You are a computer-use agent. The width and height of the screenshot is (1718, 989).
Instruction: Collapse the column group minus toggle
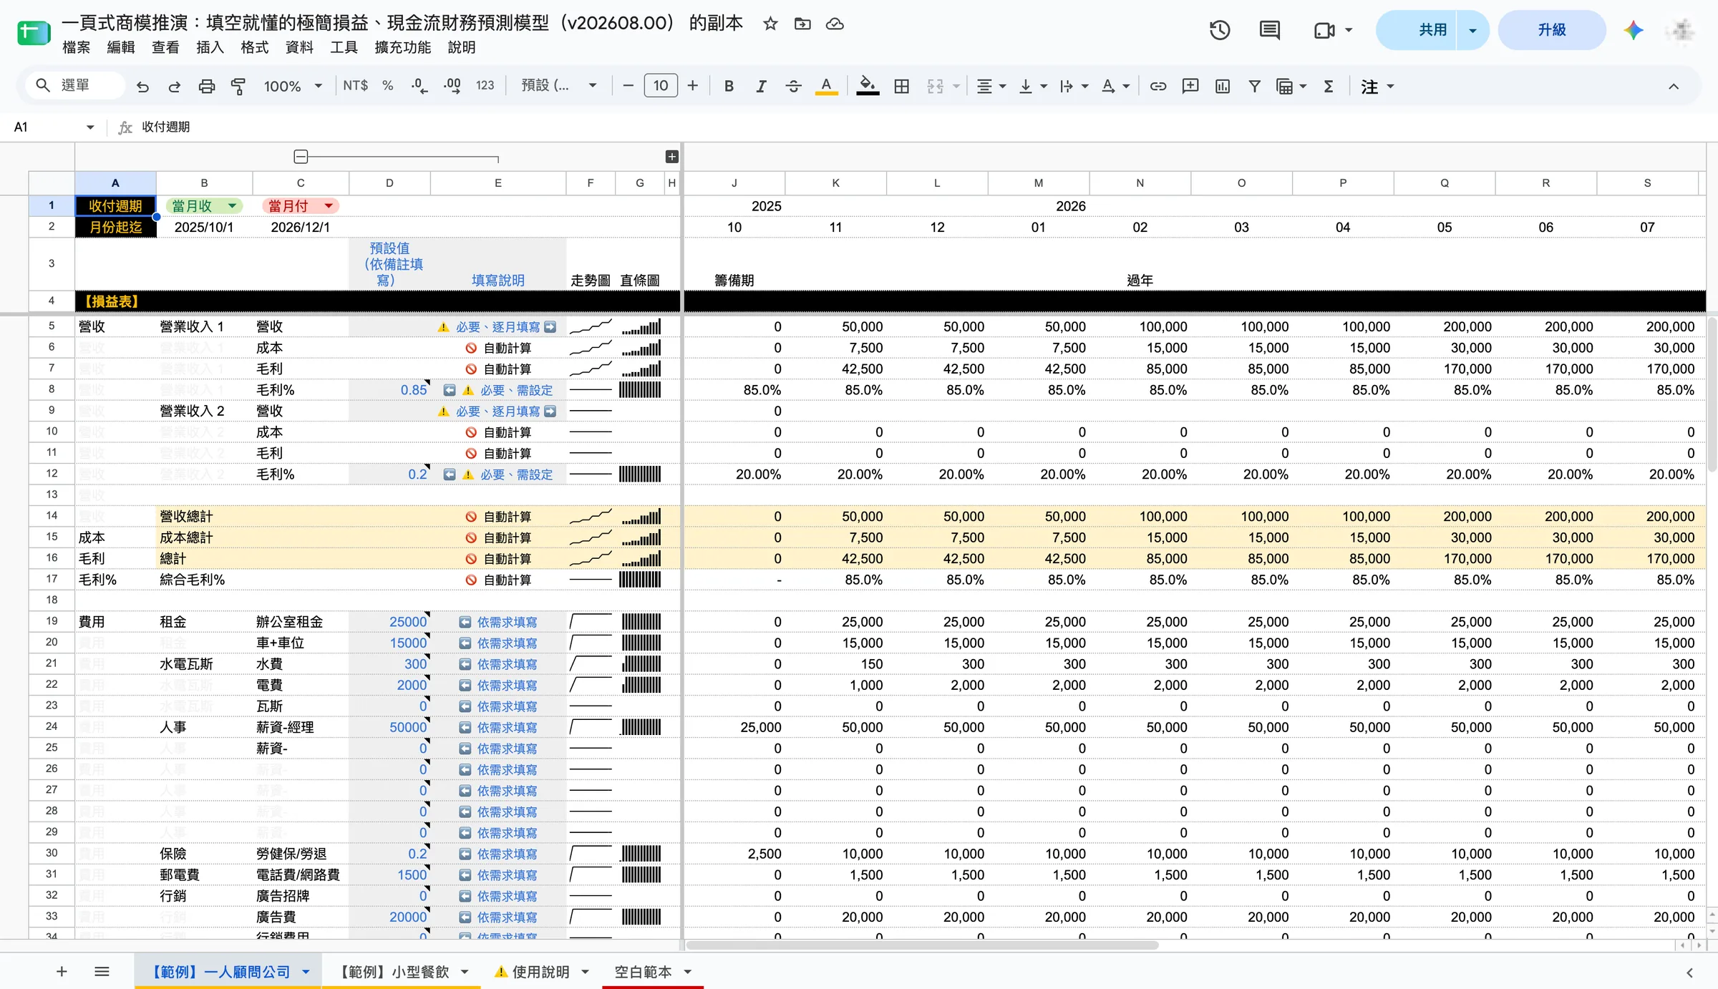pos(301,157)
